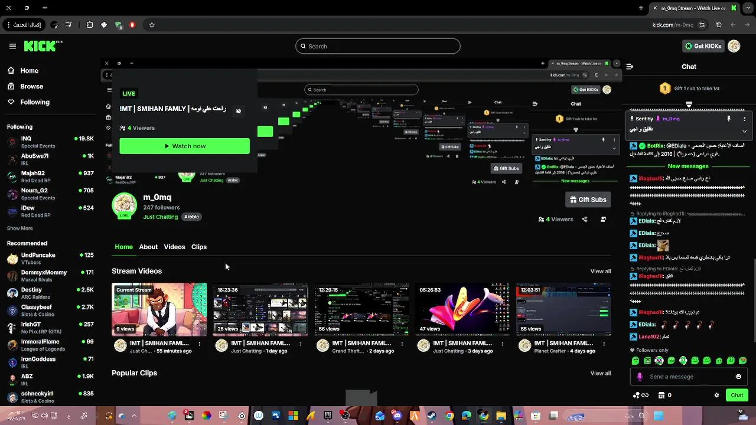
Task: Open schneckyirl recommended channel
Action: 50,397
